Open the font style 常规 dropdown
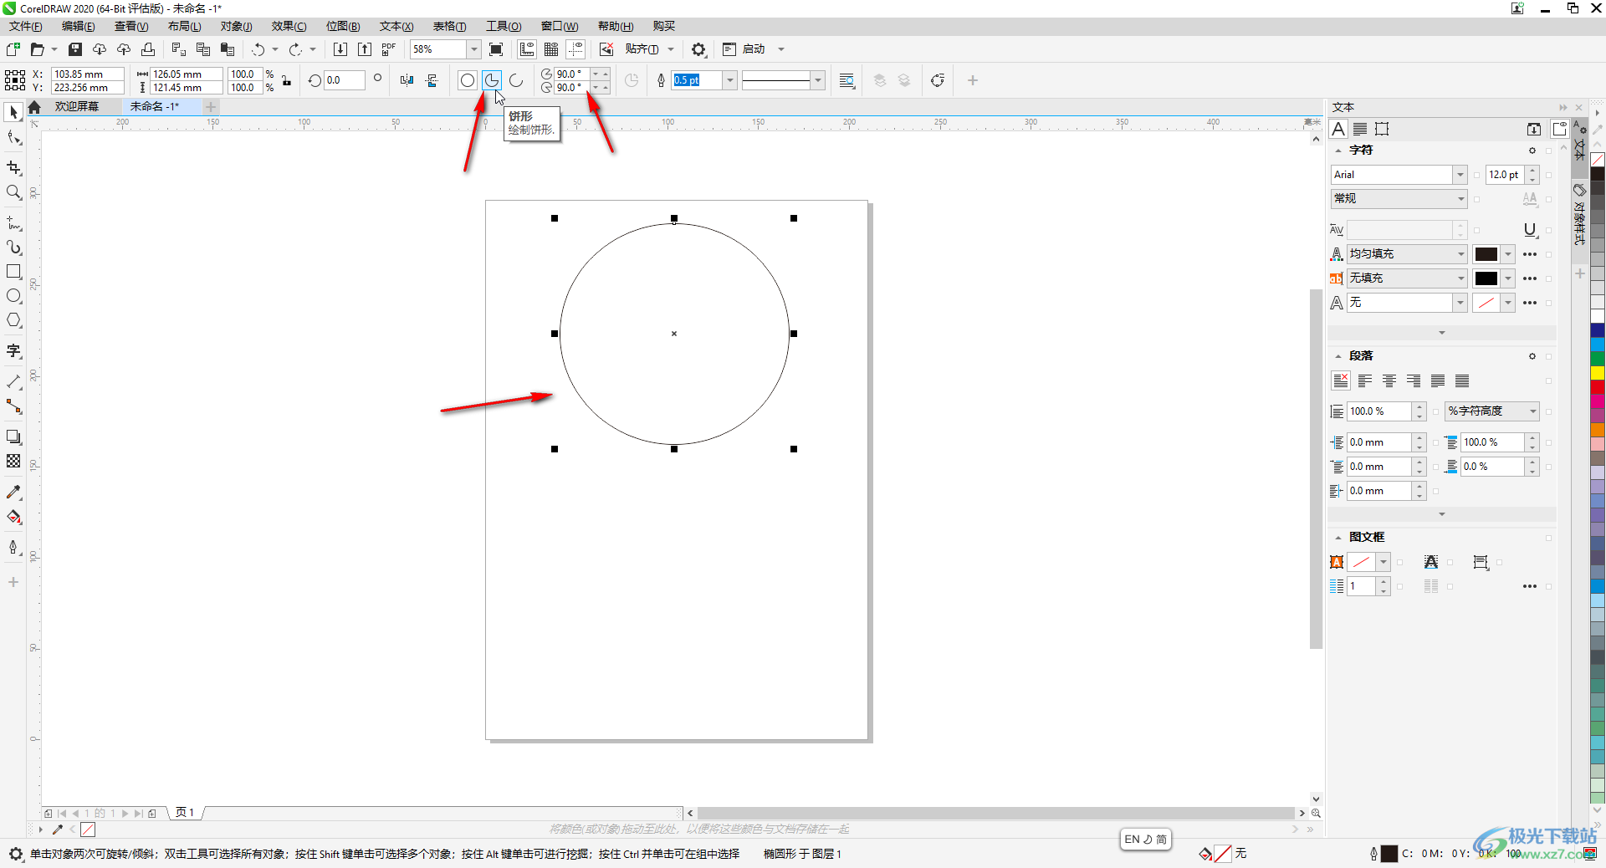 (x=1460, y=199)
